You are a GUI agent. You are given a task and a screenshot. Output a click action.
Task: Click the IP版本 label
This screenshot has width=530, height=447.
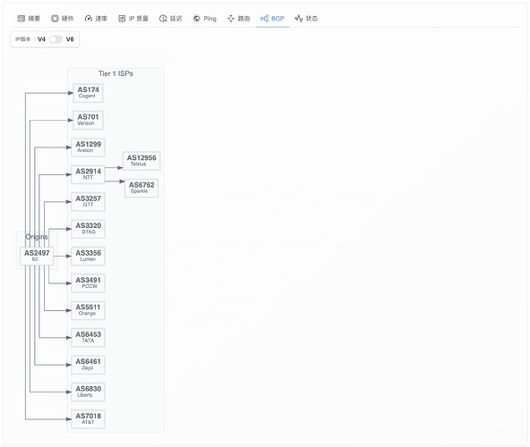coord(23,39)
